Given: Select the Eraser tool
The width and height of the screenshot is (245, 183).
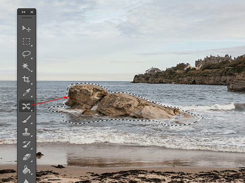Looking at the screenshot, I should pos(26,157).
